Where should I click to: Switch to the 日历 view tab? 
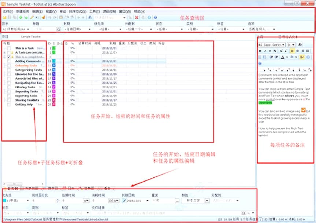[69, 188]
